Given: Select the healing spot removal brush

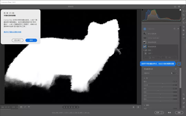Looking at the screenshot, I should coord(184,19).
